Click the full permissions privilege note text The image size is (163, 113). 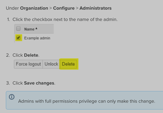[87, 101]
